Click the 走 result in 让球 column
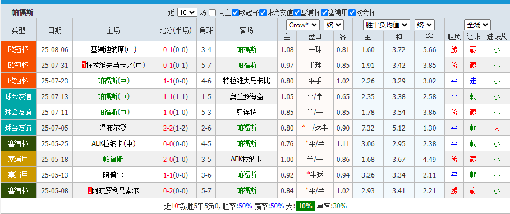Image resolution: width=510 pixels, height=214 pixels. 473,81
